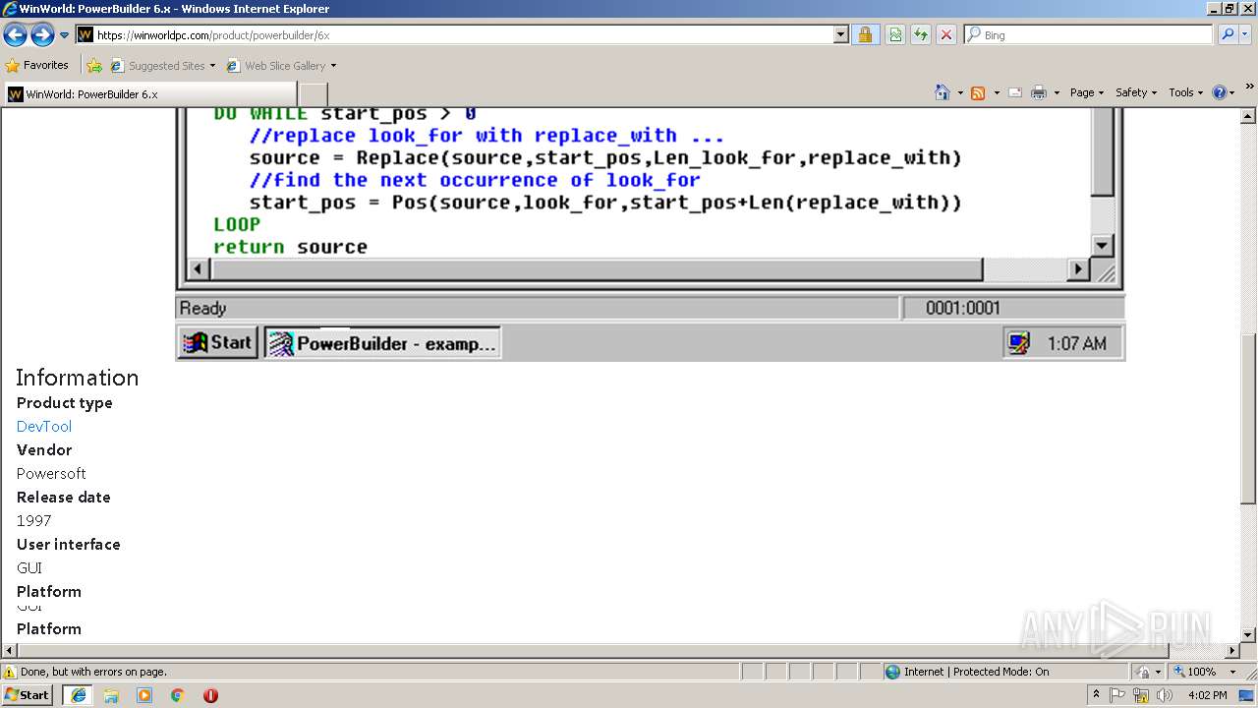Click the security lock icon

[865, 34]
